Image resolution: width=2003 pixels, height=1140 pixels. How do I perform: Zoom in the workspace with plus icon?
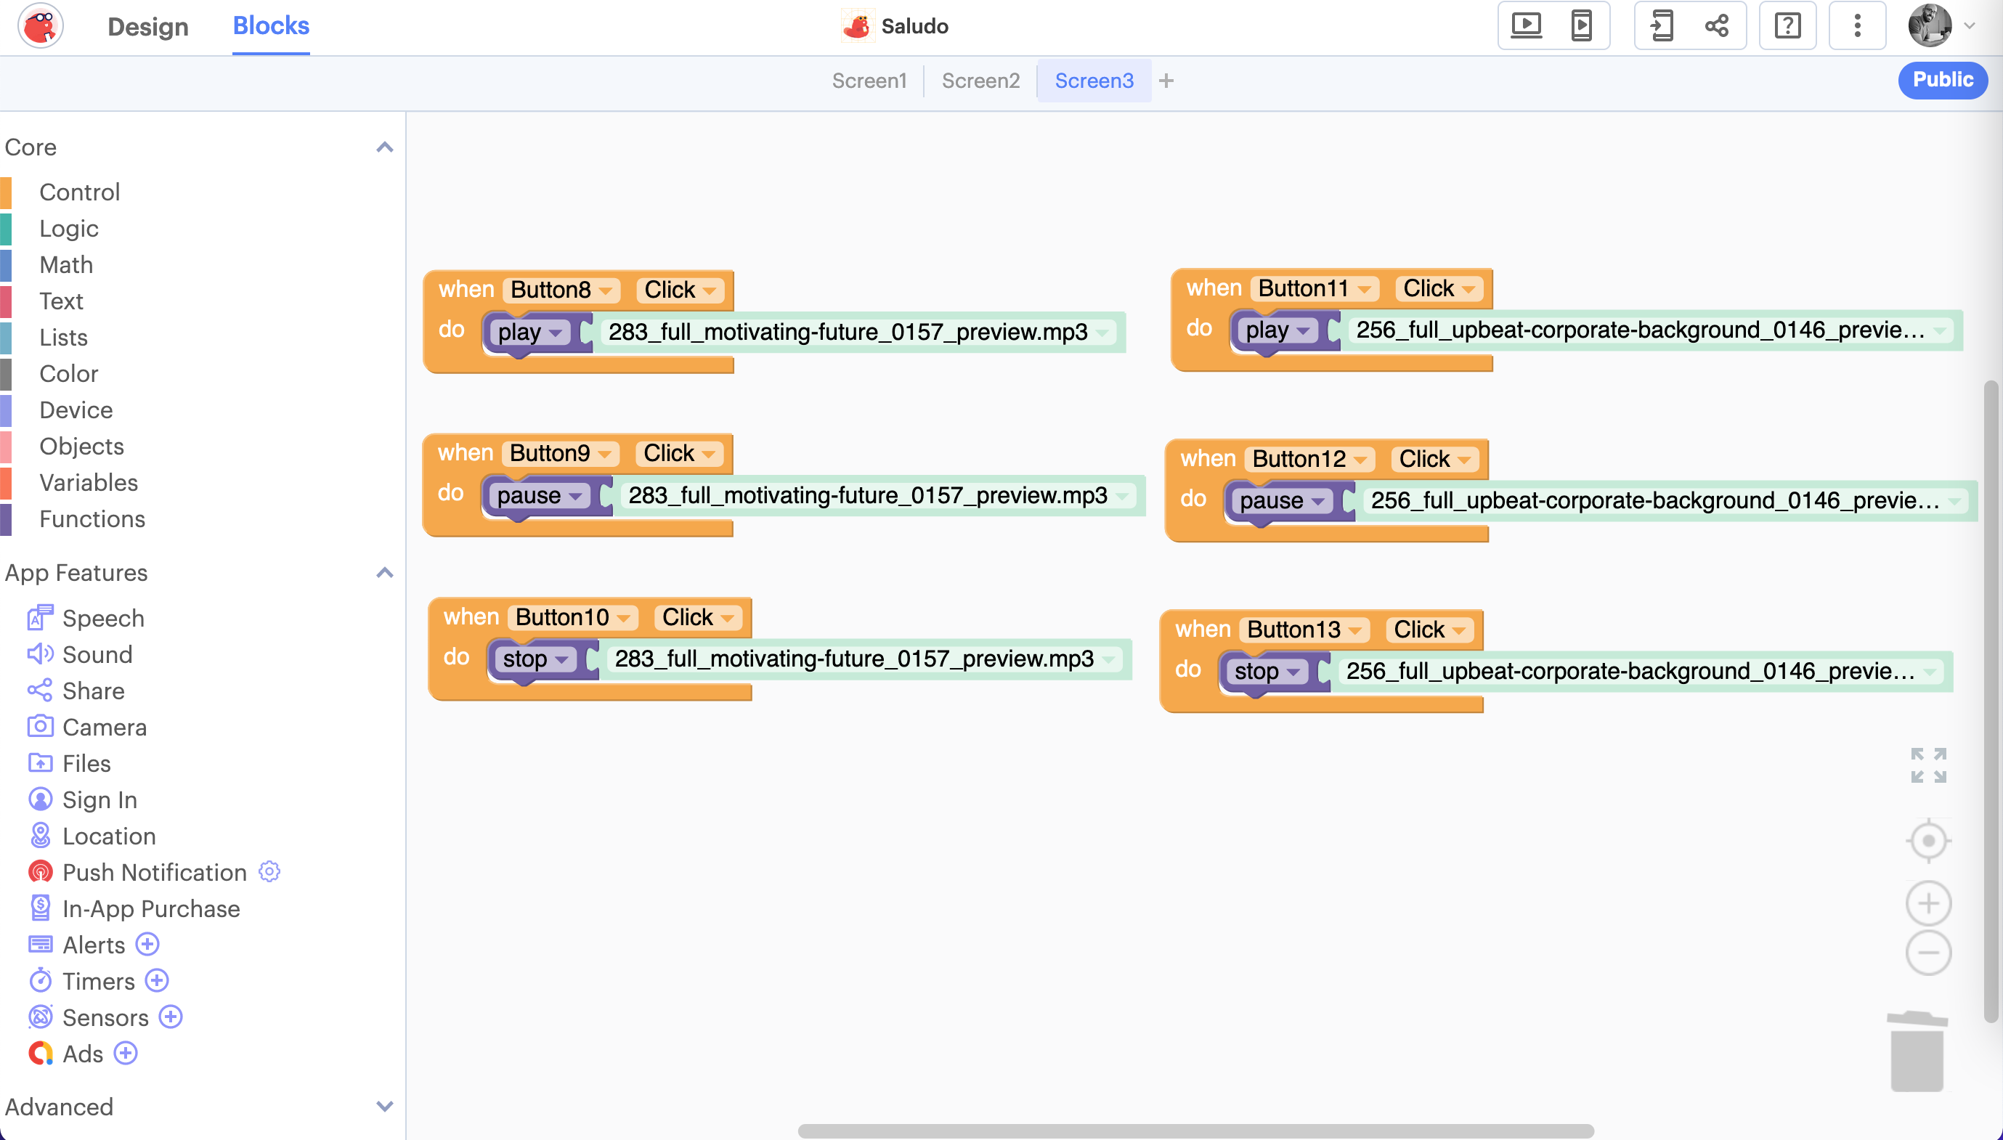point(1927,903)
